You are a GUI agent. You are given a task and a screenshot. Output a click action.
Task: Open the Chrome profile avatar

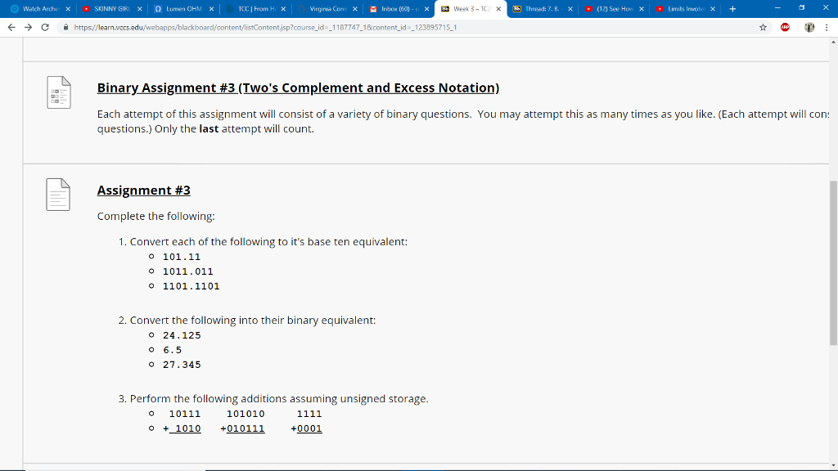[x=808, y=26]
